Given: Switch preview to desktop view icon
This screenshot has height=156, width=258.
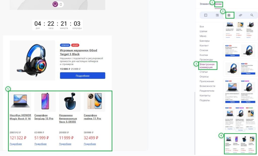Looking at the screenshot, I should (55, 4).
